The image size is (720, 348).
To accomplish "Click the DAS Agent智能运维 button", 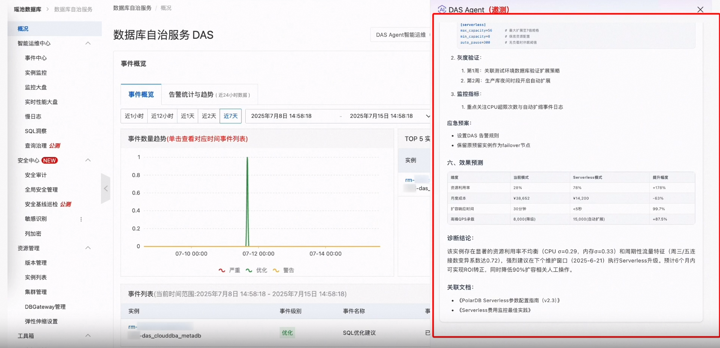I will point(401,35).
